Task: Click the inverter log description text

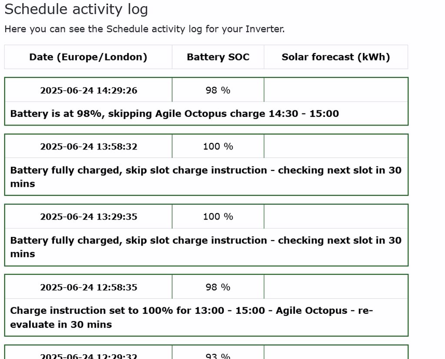Action: (144, 29)
